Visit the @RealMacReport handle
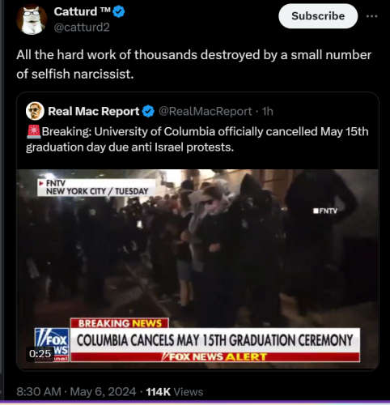 point(205,111)
